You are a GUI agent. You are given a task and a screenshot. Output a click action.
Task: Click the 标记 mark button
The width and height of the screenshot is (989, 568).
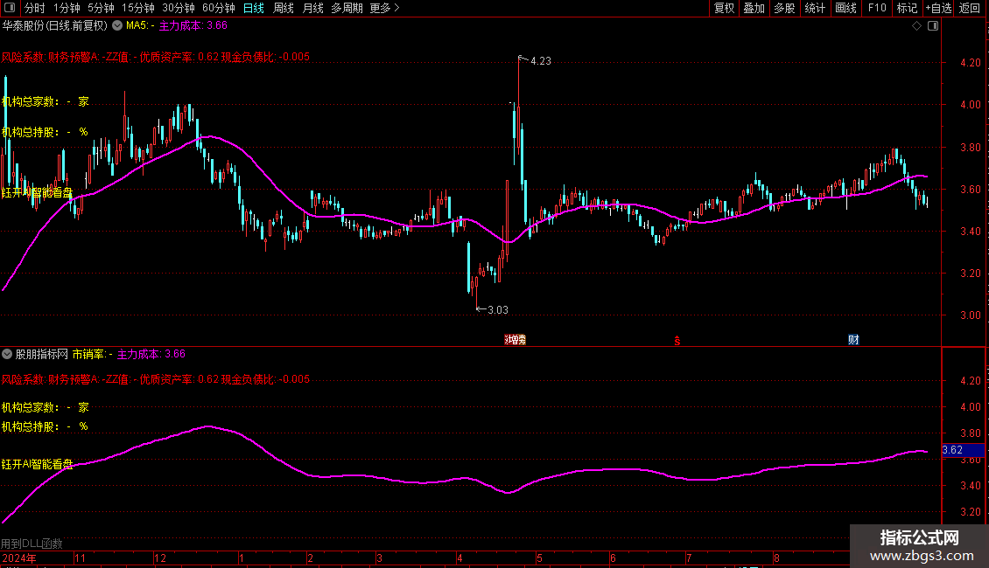(907, 8)
